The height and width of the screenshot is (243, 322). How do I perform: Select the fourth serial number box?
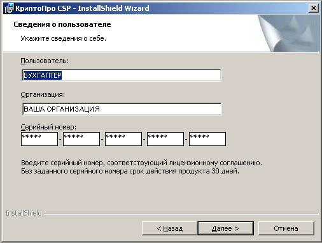[x=165, y=139]
